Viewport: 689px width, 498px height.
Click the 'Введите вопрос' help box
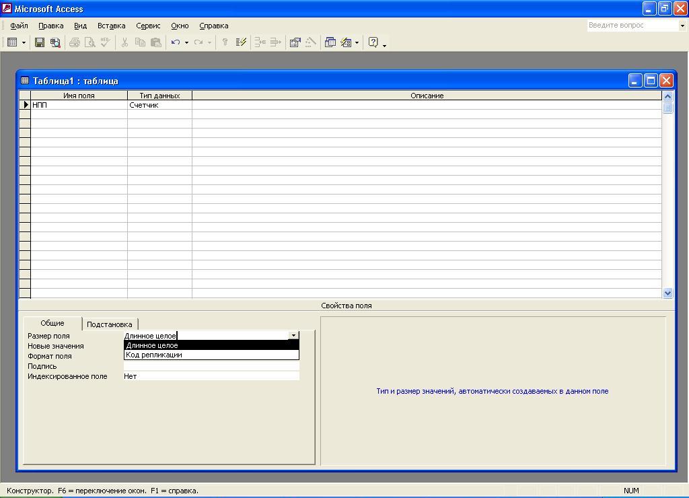632,26
